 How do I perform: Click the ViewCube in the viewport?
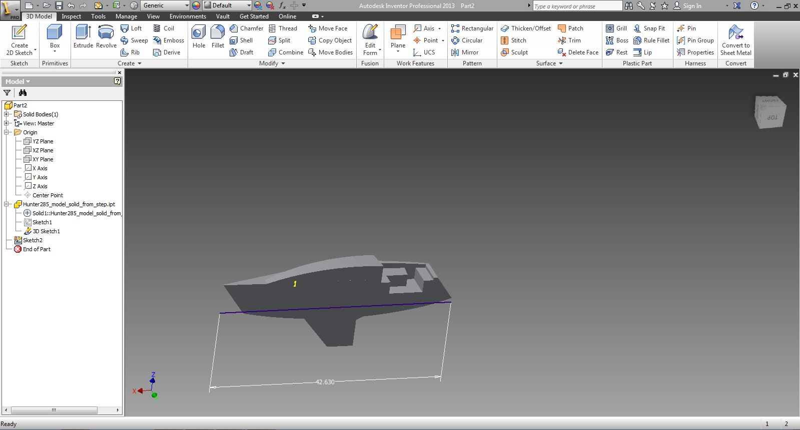[770, 112]
